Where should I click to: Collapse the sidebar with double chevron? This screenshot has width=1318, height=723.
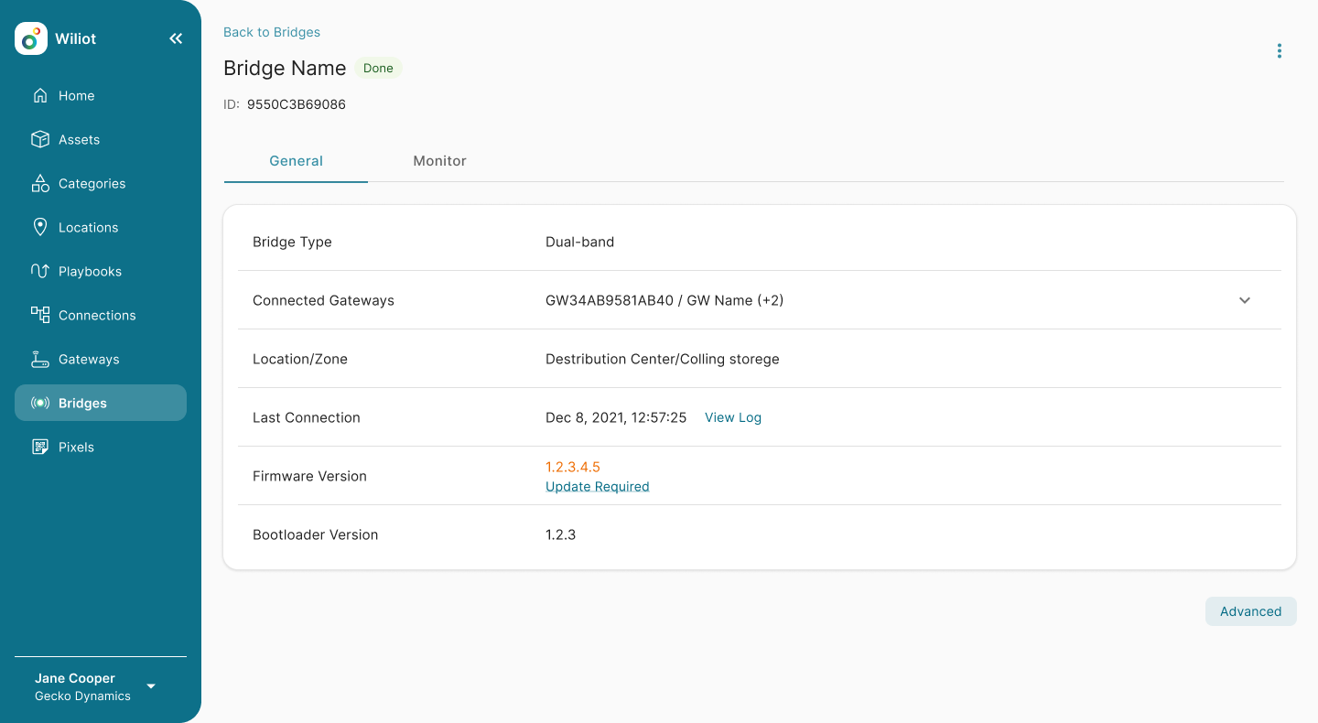pos(176,38)
